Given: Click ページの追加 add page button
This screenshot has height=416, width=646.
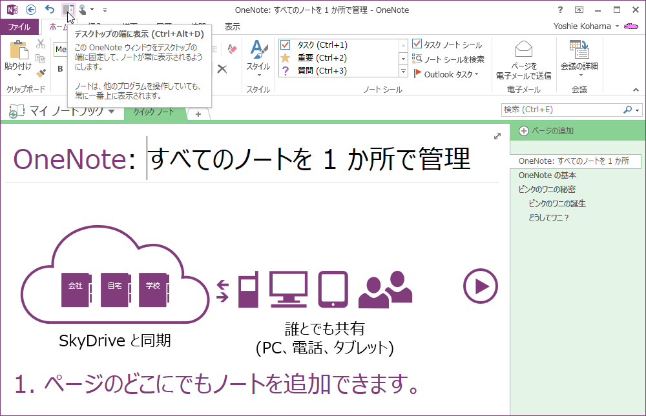Looking at the screenshot, I should tap(546, 131).
